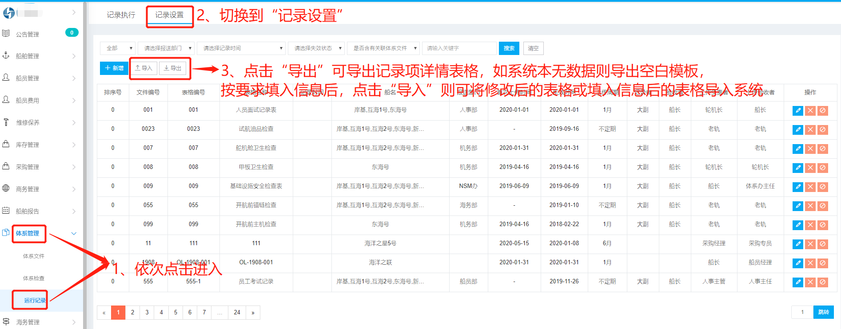Go to page 7
Viewport: 841px width, 329px height.
[204, 313]
